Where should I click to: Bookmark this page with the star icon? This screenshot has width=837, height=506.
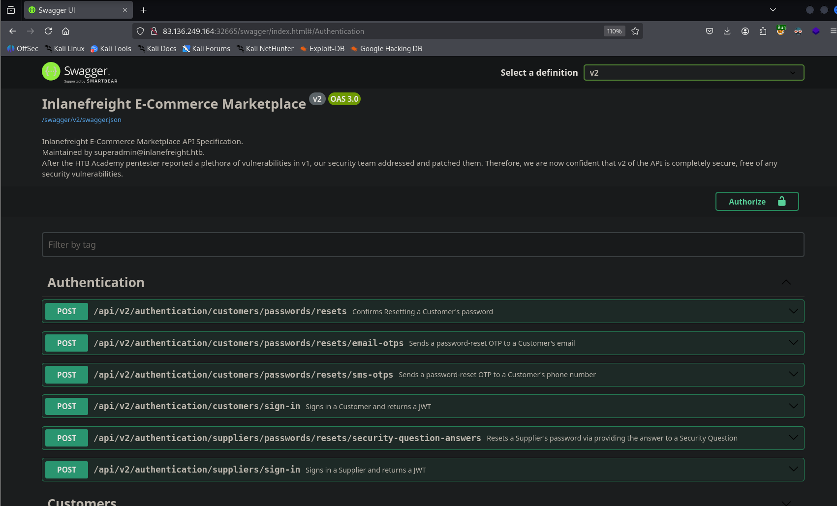(635, 31)
